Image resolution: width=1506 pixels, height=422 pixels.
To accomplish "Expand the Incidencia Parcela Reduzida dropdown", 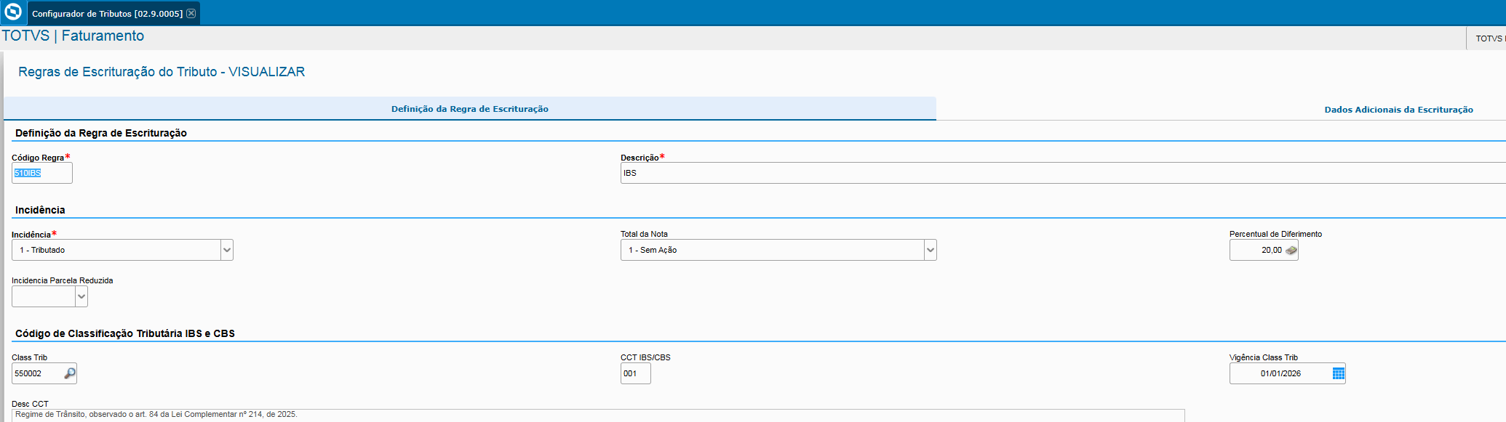I will [81, 296].
